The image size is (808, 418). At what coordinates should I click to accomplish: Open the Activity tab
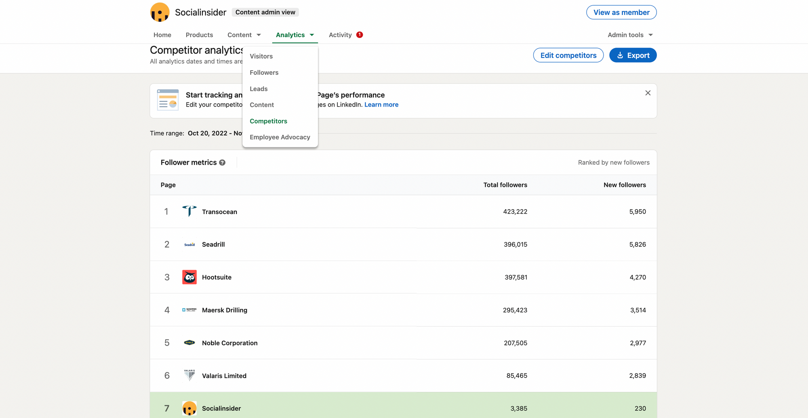pyautogui.click(x=340, y=35)
